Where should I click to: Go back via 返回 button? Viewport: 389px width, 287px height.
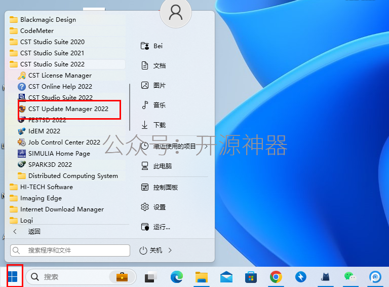tap(27, 231)
